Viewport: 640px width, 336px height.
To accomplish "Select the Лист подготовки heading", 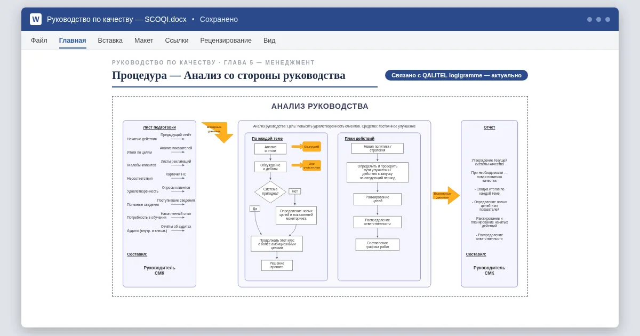I will pos(159,127).
